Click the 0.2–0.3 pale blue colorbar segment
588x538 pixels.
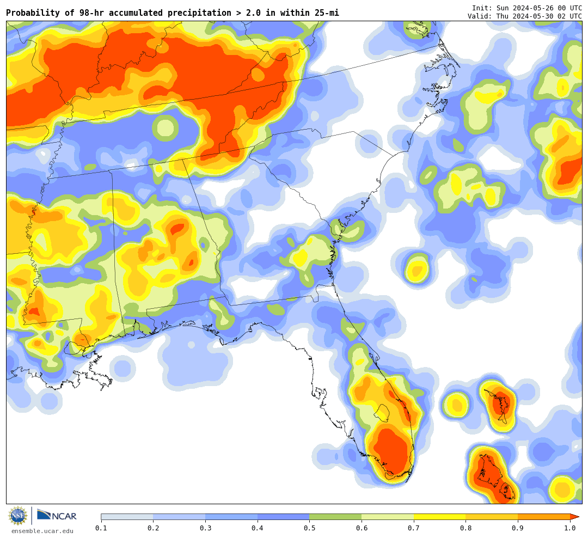click(179, 517)
